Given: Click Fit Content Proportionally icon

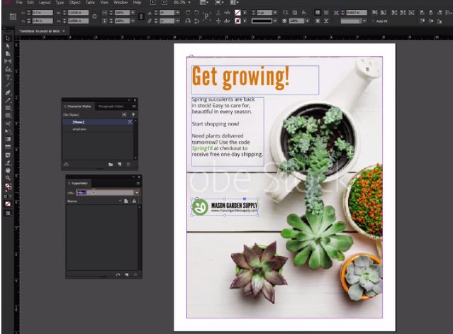Looking at the screenshot, I should [x=384, y=13].
